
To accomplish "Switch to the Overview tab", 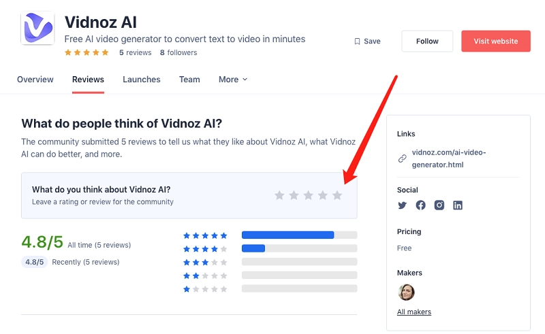I will [35, 80].
